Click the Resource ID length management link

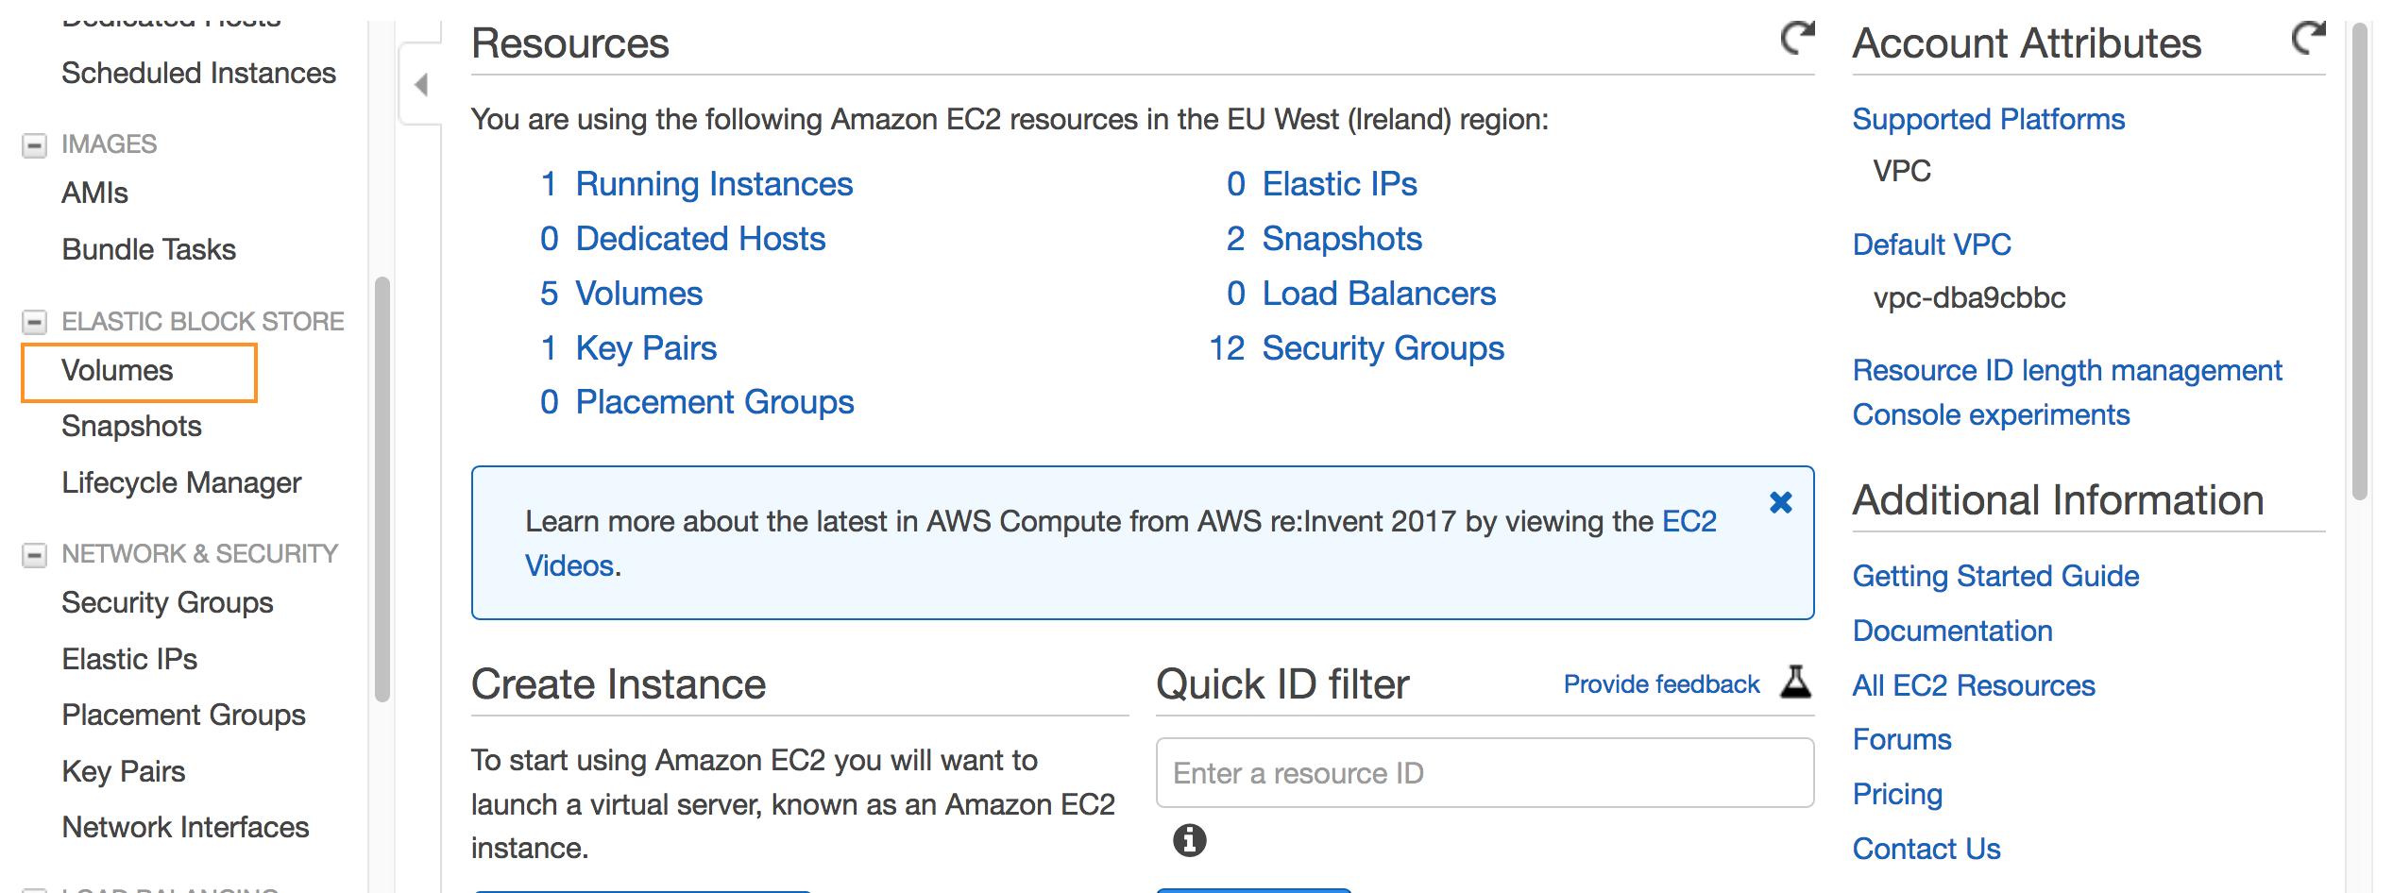(x=2066, y=371)
